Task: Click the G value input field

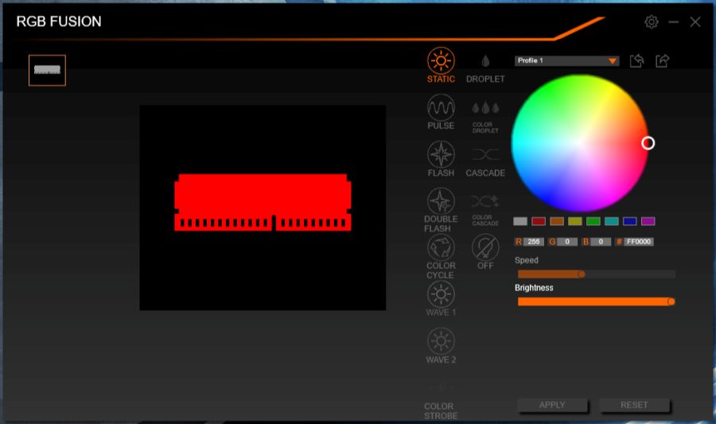Action: [x=567, y=242]
